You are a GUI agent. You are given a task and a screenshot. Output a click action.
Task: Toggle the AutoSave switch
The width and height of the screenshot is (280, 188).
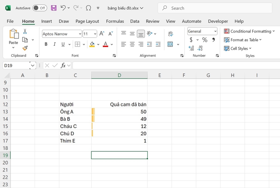tap(40, 8)
